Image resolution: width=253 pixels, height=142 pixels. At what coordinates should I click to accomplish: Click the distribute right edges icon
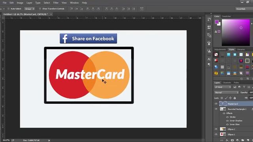[x=134, y=9]
